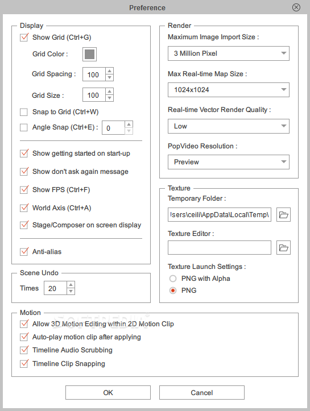The width and height of the screenshot is (310, 411).
Task: Browse for a Texture Editor application
Action: 283,248
